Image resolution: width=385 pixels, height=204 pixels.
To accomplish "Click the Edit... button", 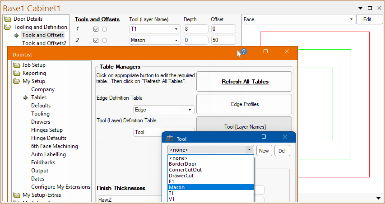I will (x=369, y=19).
